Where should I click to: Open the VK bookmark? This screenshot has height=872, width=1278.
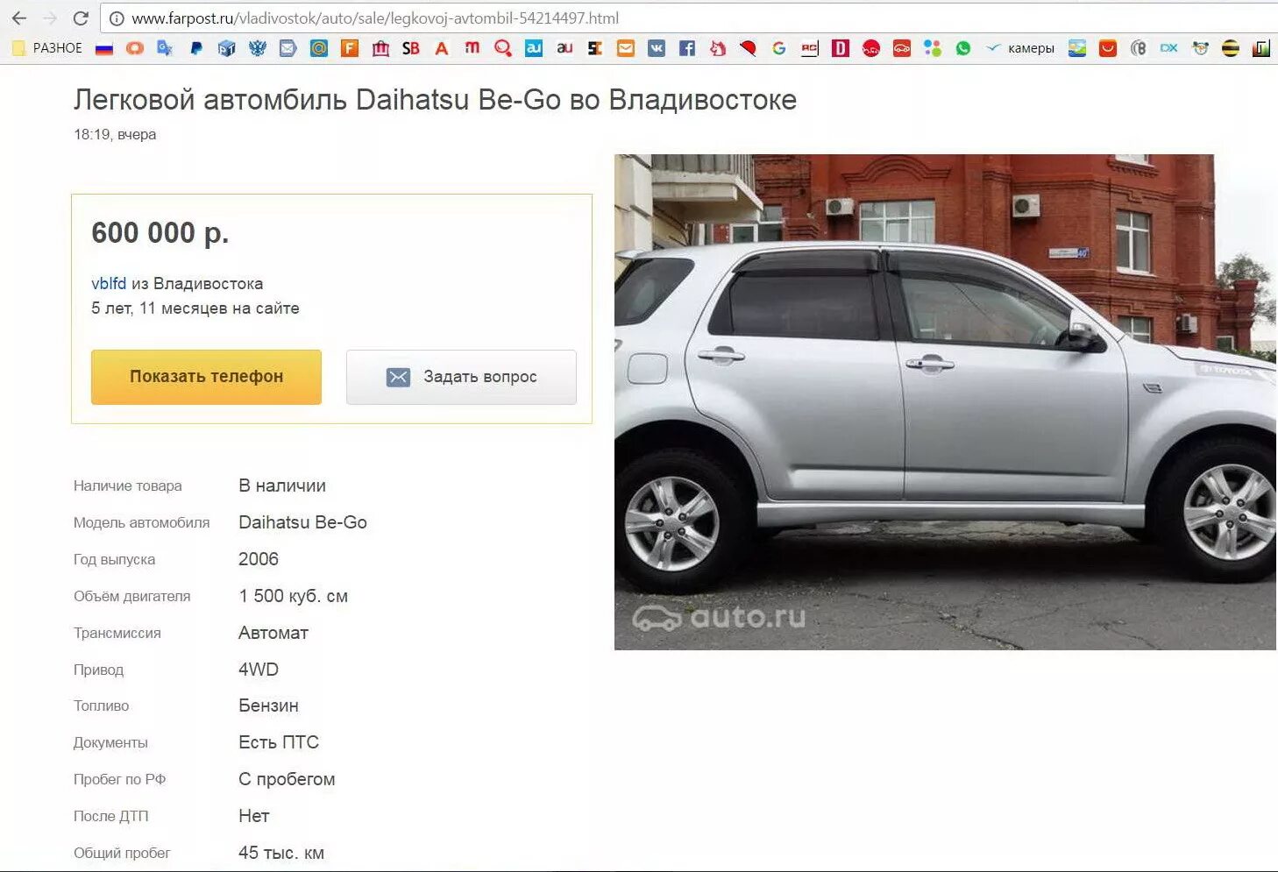point(657,48)
